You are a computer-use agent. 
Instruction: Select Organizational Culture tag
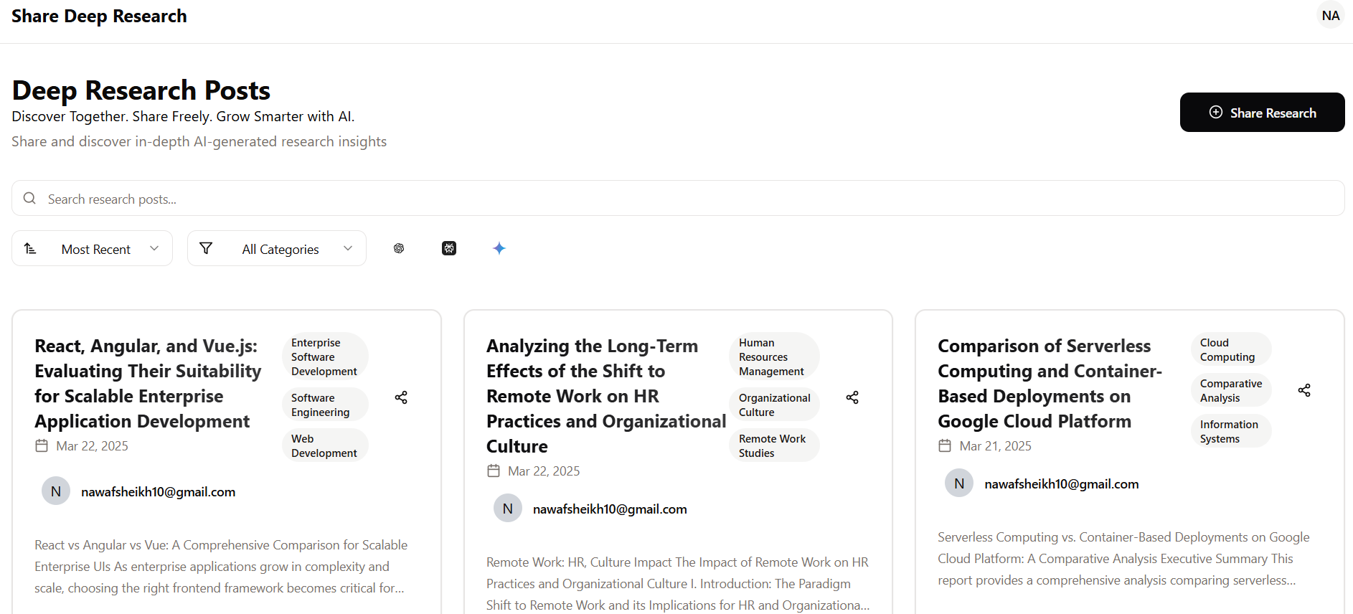(774, 405)
